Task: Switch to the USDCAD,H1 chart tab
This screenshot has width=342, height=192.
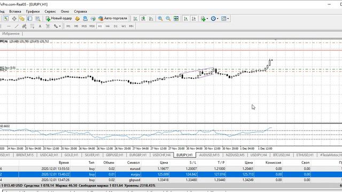Action: coord(49,155)
